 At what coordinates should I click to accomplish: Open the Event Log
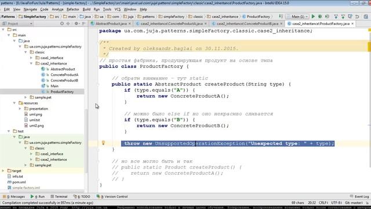359,197
